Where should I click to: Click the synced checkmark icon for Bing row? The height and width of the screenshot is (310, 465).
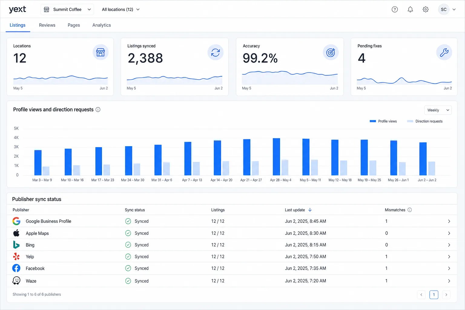(128, 245)
